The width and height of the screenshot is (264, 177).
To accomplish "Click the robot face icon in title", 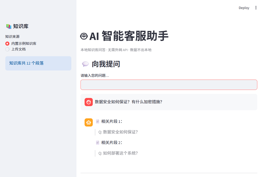I will click(84, 36).
